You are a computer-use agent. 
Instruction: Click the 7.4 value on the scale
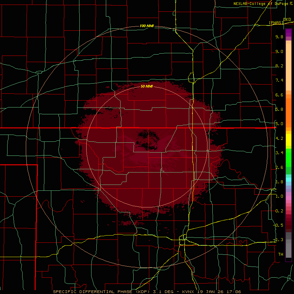pyautogui.click(x=279, y=80)
